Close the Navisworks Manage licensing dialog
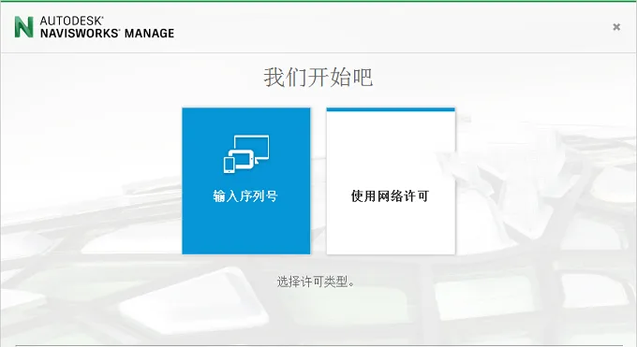The image size is (637, 347). [x=616, y=27]
